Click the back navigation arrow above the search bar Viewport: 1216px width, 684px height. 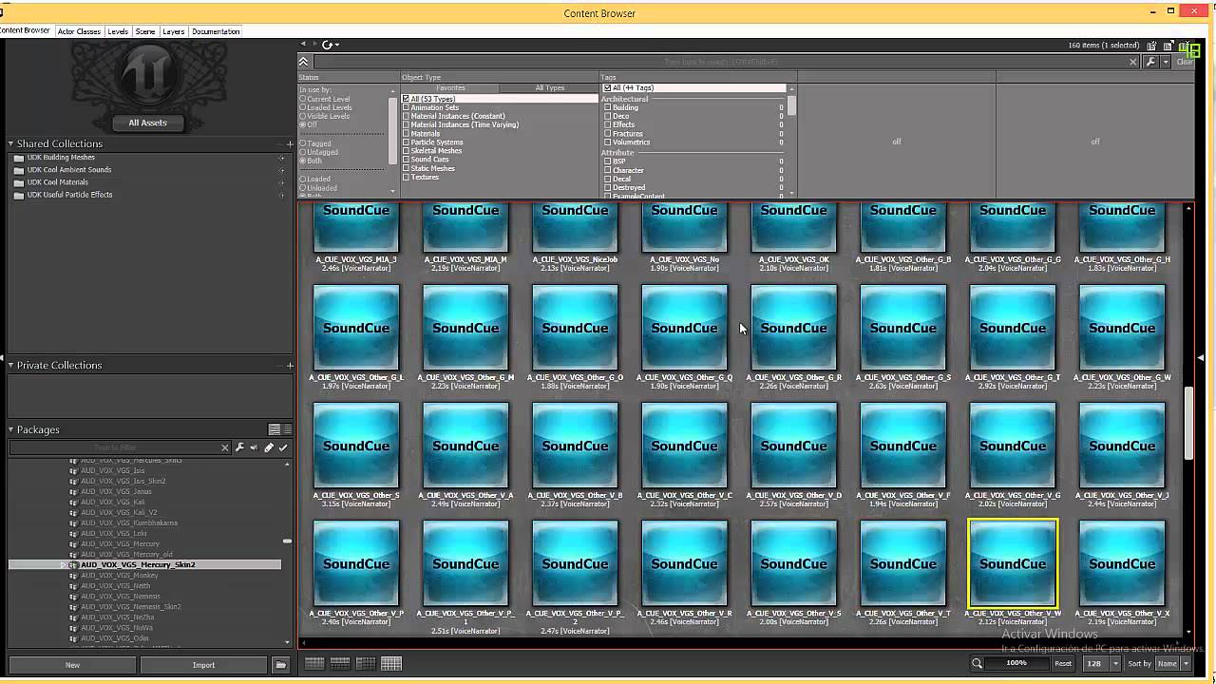click(x=304, y=45)
